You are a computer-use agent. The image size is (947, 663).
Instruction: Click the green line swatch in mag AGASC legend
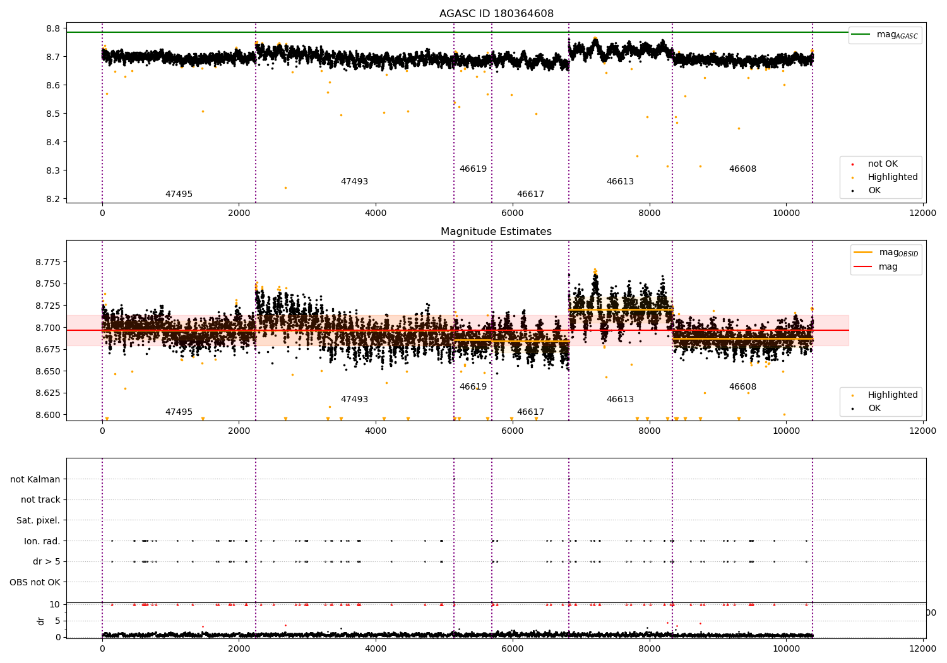point(861,35)
